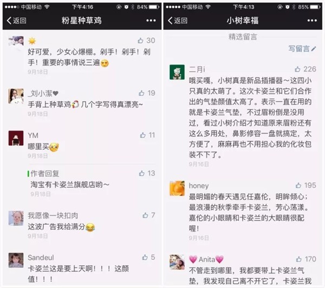
Task: Tap 写留言 to write a comment
Action: point(302,49)
